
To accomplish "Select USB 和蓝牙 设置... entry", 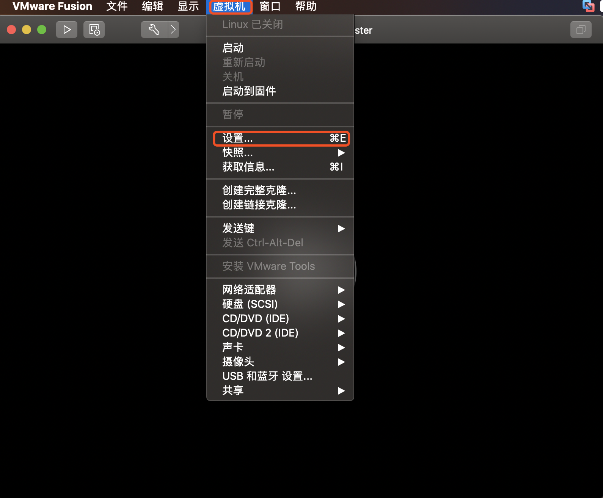I will pyautogui.click(x=280, y=376).
